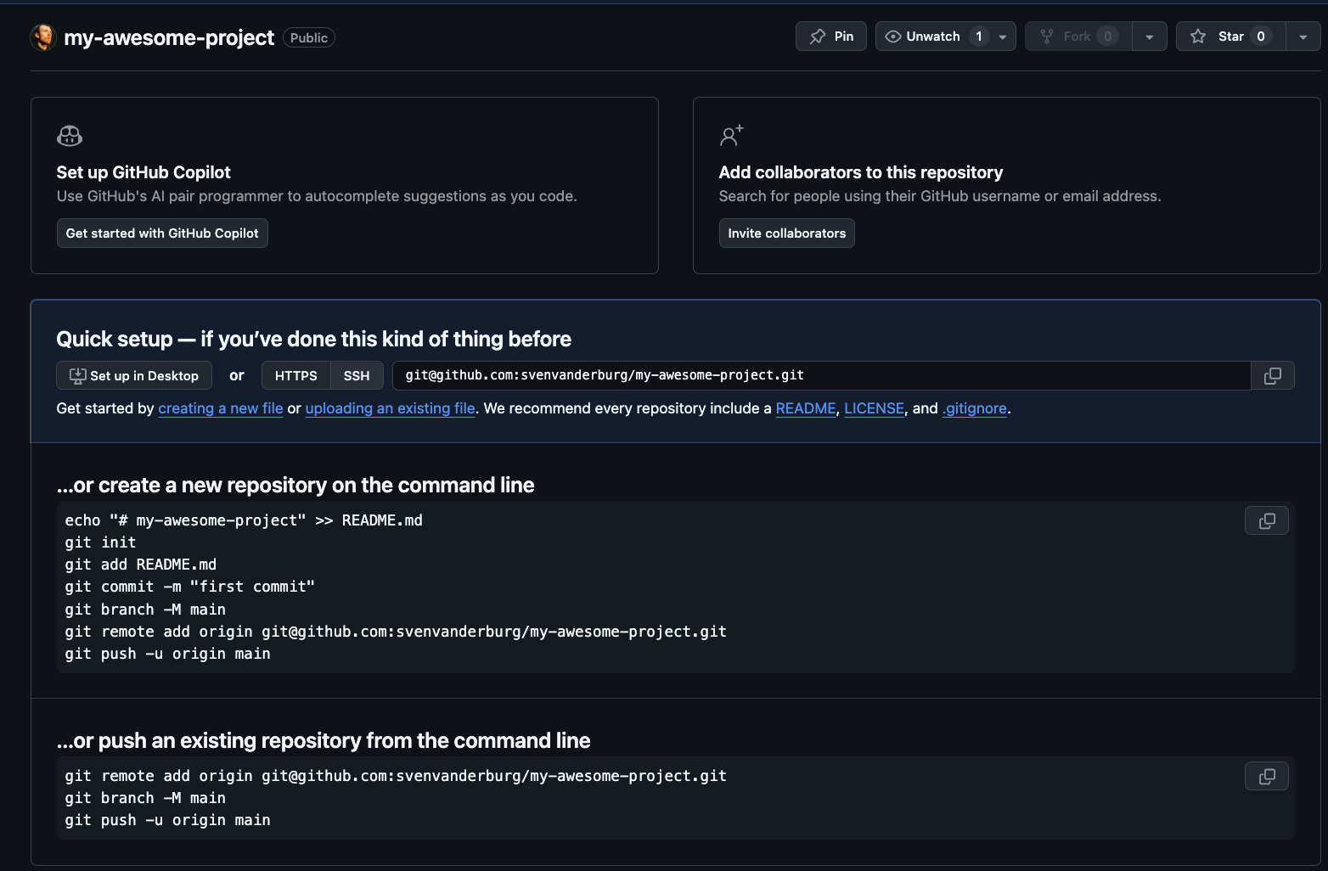The image size is (1328, 871).
Task: Select the SSH clone URL tab
Action: pos(357,376)
